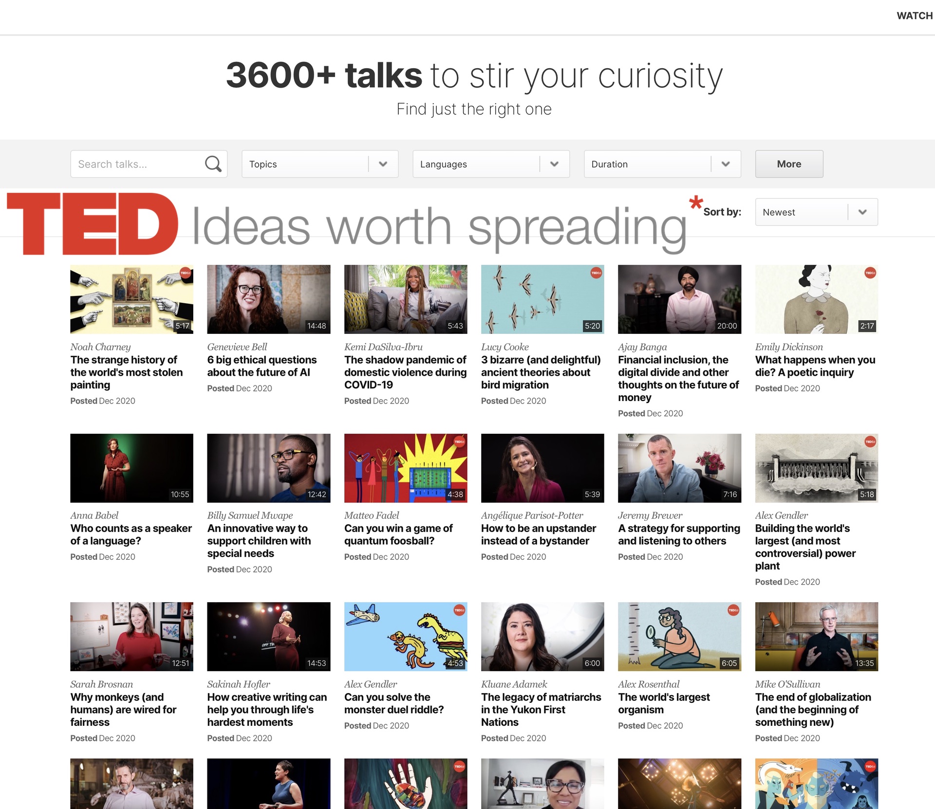Open the Duration filter dropdown
Image resolution: width=935 pixels, height=809 pixels.
click(662, 164)
